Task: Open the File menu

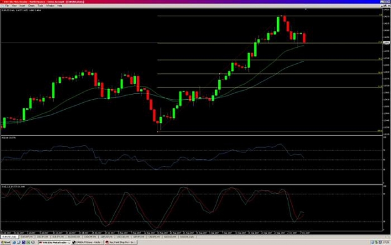Action: [x=7, y=6]
